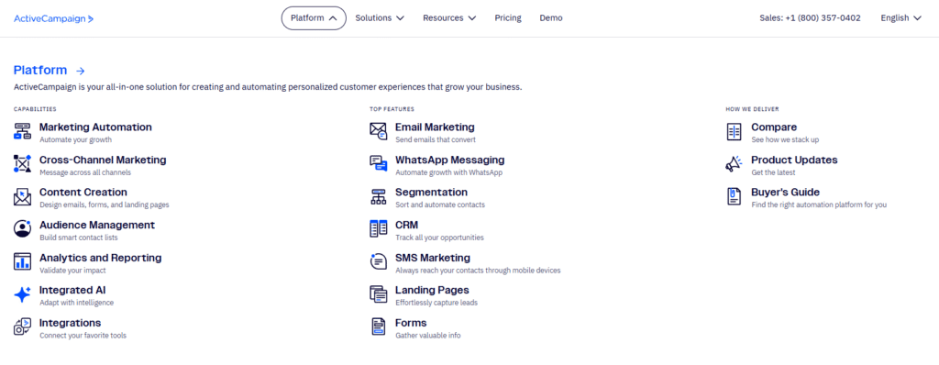
Task: Click 'Connect your favorite tools' text
Action: (x=83, y=336)
